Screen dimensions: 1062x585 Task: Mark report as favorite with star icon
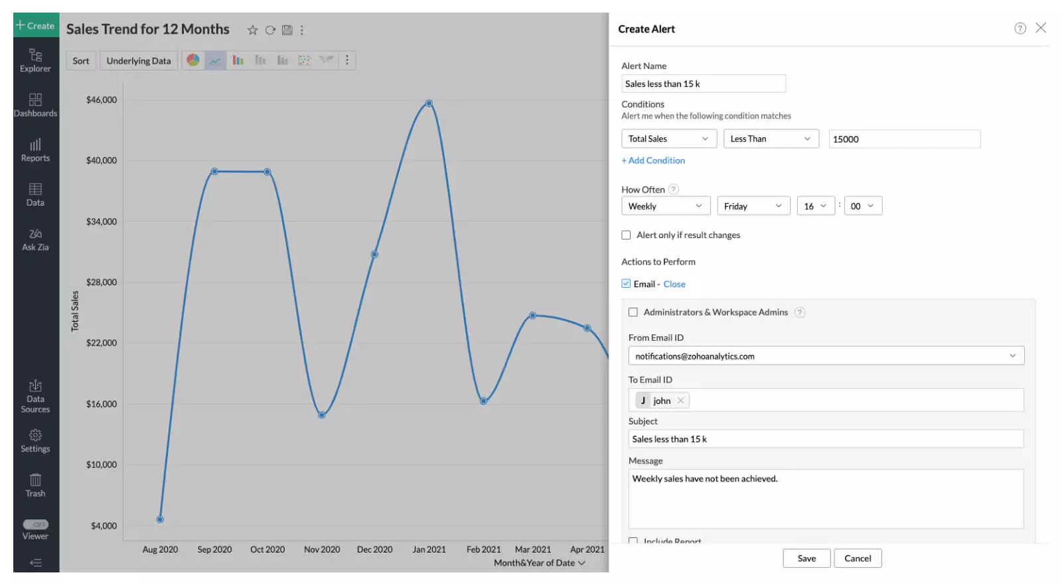(252, 30)
